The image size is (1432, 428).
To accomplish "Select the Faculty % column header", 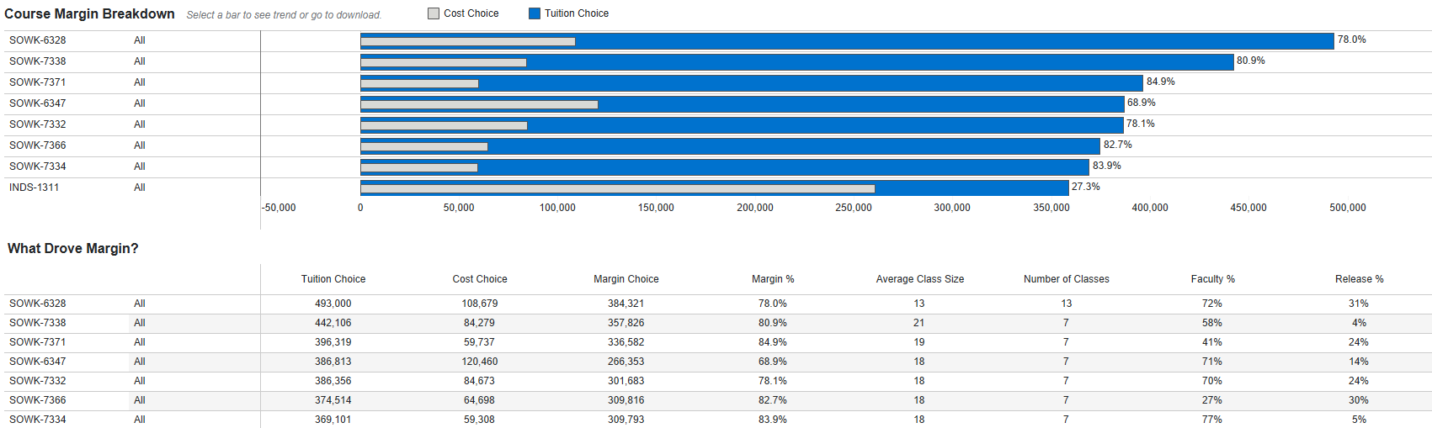I will coord(1212,279).
